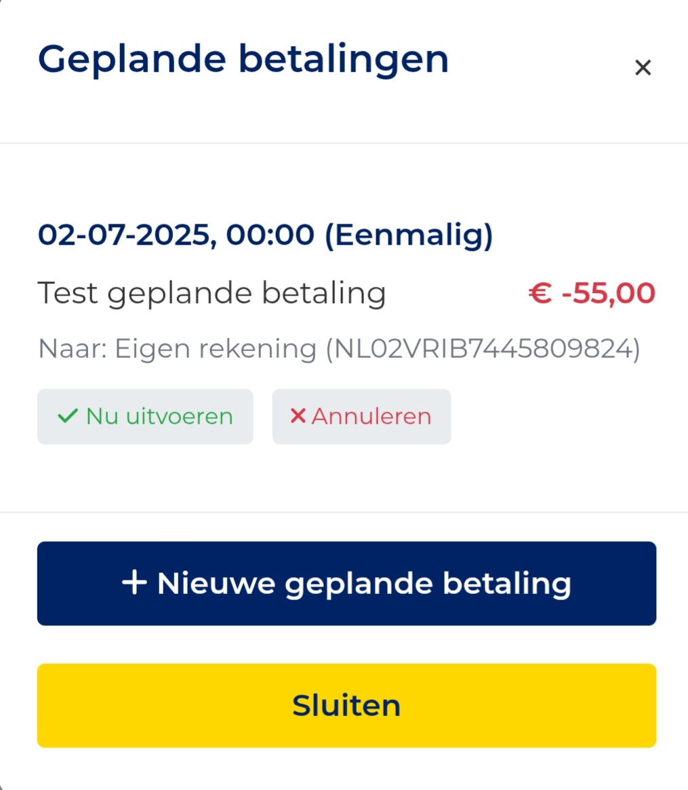Click the plus icon on the blue button
688x790 pixels.
click(x=134, y=583)
